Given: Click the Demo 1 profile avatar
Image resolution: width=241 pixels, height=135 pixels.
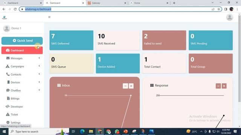Looking at the screenshot, I should [7, 28].
